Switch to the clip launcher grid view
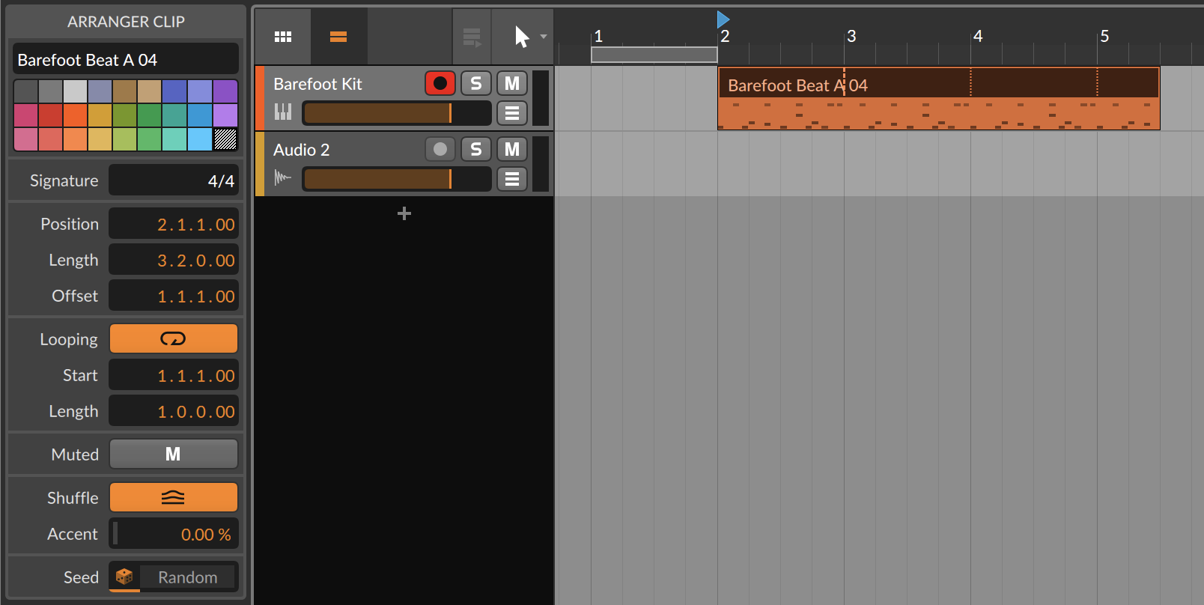The image size is (1204, 605). tap(283, 37)
